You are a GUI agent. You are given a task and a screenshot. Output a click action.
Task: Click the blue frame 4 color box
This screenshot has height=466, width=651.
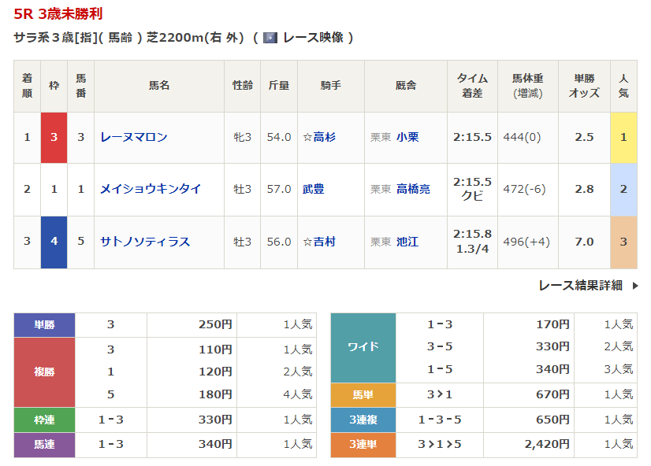pos(54,242)
